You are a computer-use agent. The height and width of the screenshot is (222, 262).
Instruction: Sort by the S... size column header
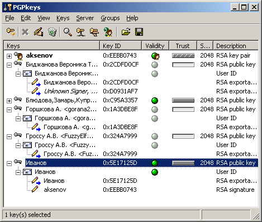tap(205, 46)
